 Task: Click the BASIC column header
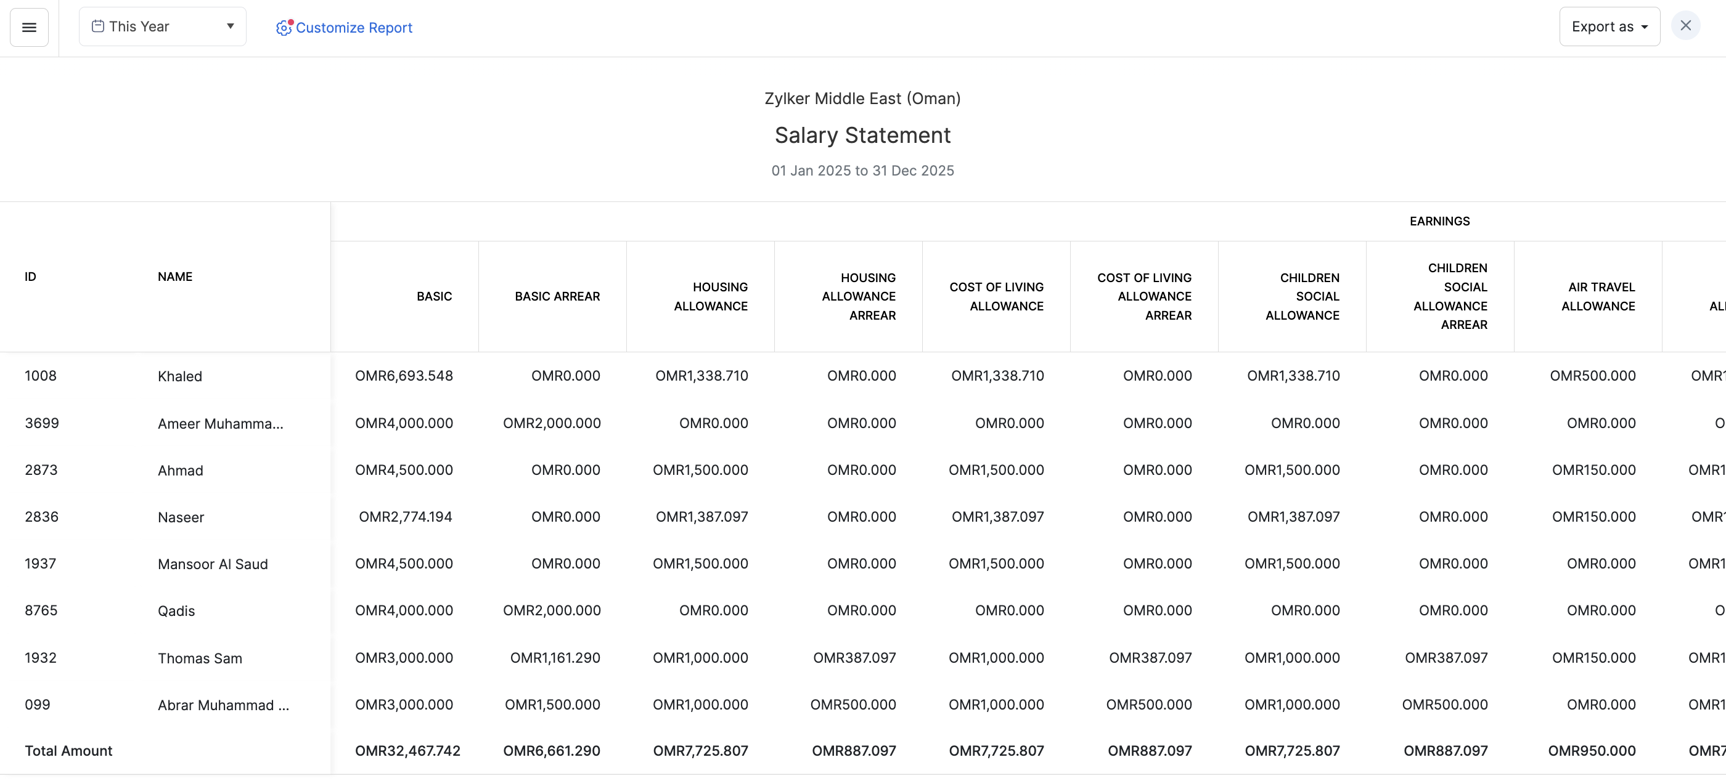(434, 296)
